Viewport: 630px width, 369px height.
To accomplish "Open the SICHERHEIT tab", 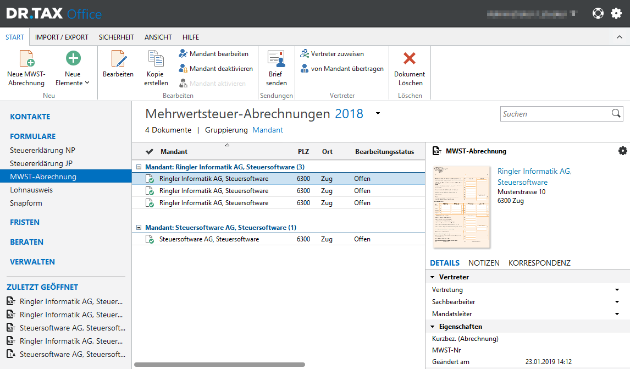I will pos(116,37).
